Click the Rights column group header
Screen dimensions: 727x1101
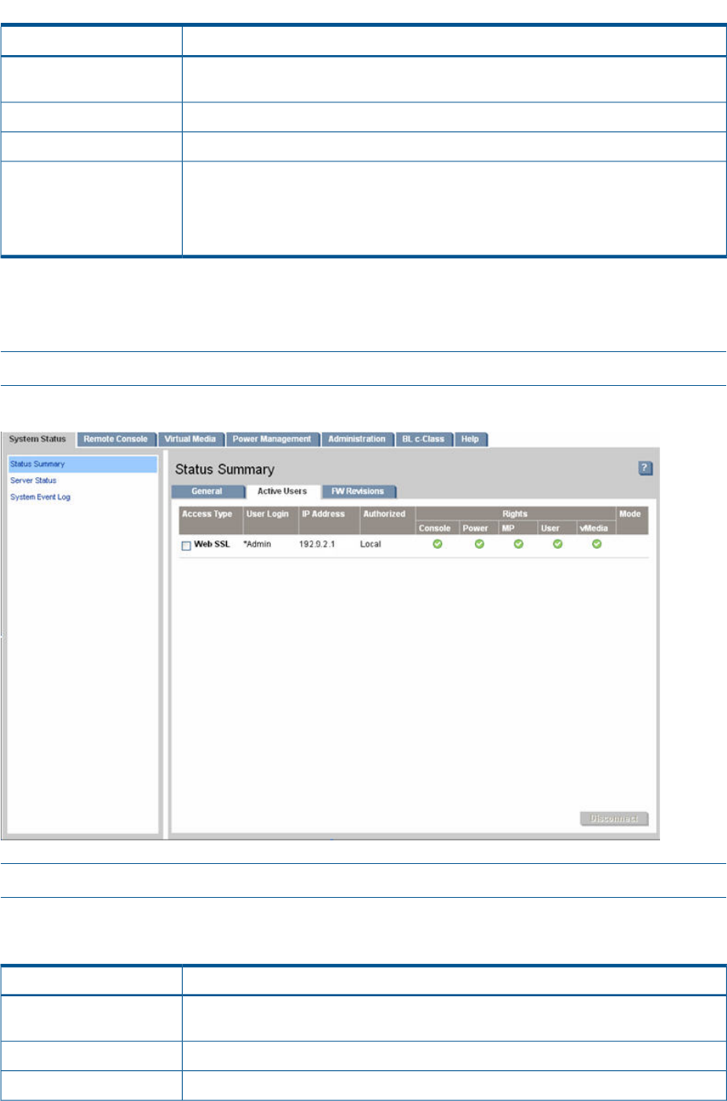516,513
